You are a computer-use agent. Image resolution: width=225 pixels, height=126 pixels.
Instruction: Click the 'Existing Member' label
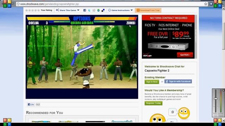tap(155, 77)
